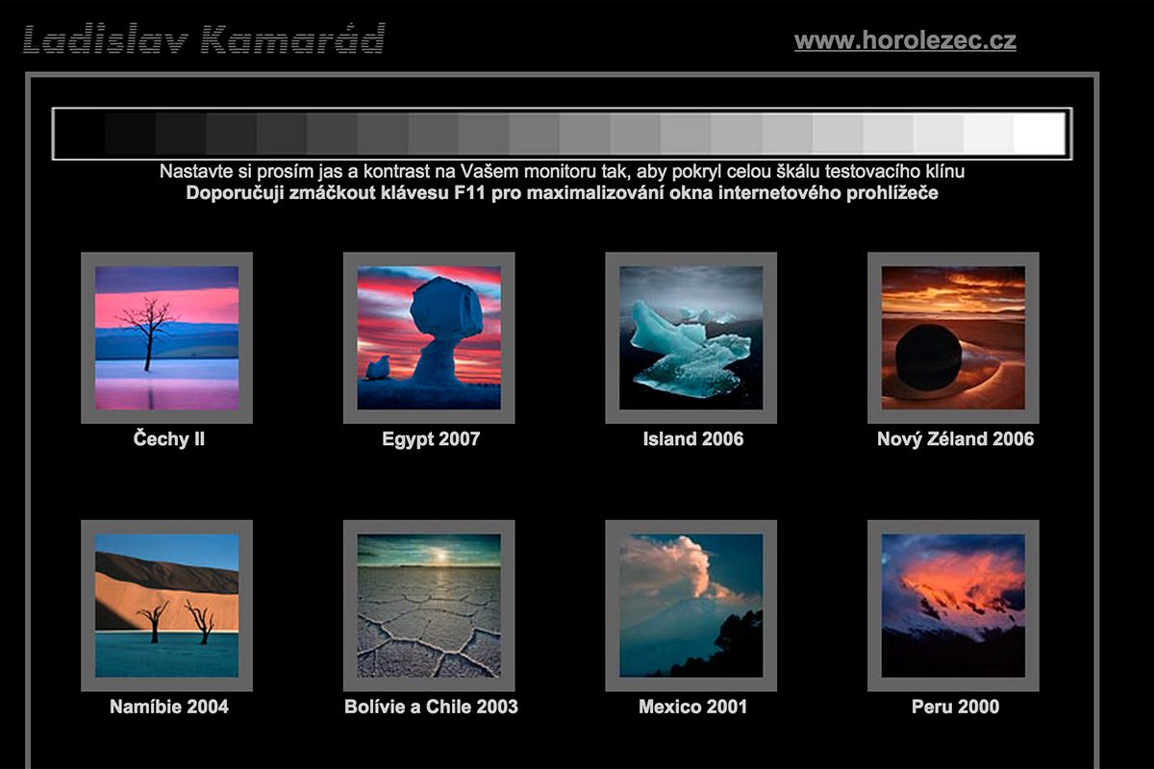Select the Nový Zéland 2006 boulder thumbnail
The width and height of the screenshot is (1154, 769).
coord(953,337)
